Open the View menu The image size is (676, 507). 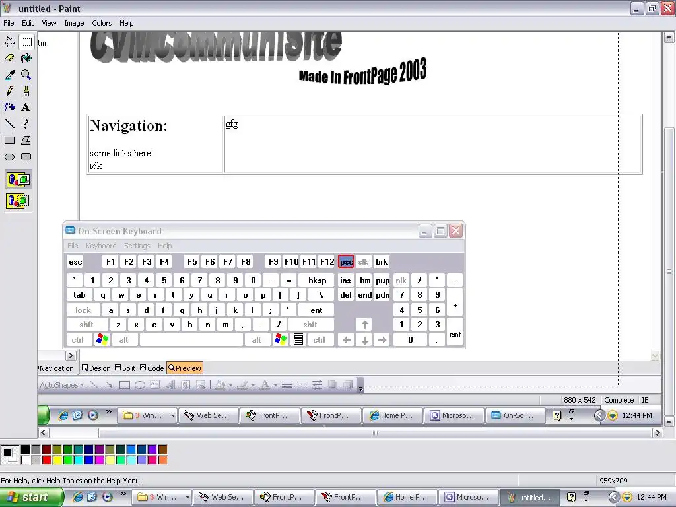pos(49,23)
